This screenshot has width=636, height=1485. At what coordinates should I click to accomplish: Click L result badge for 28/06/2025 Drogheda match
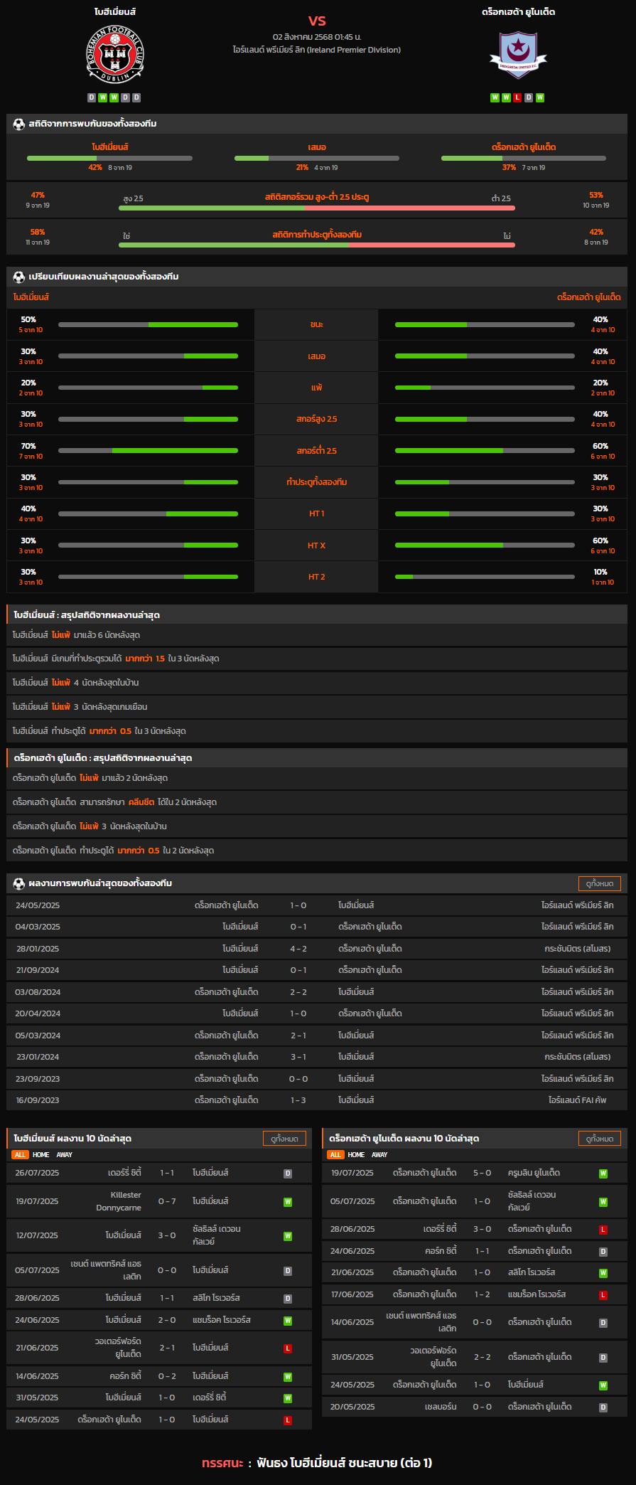[x=603, y=1230]
